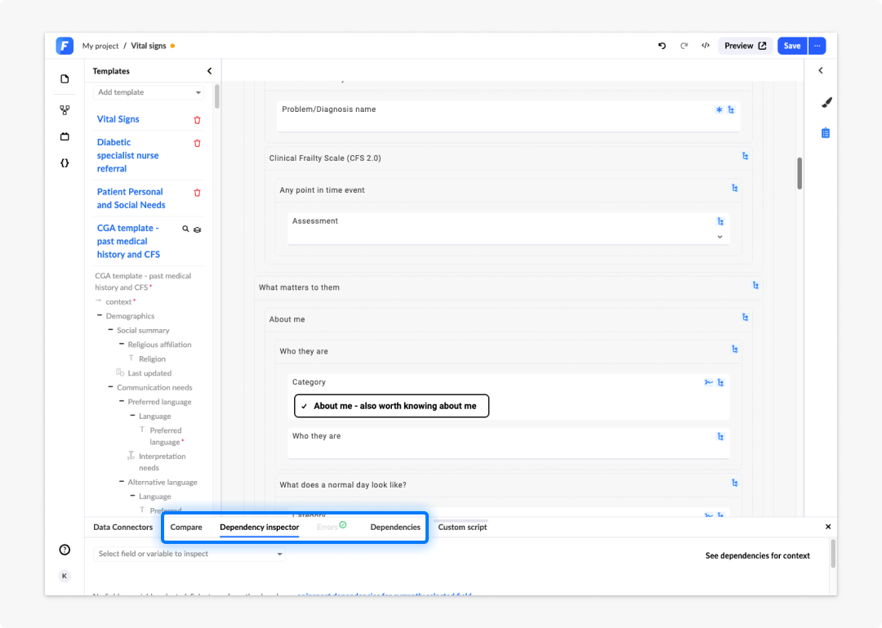This screenshot has width=882, height=628.
Task: Click the F app logo icon
Action: point(65,46)
